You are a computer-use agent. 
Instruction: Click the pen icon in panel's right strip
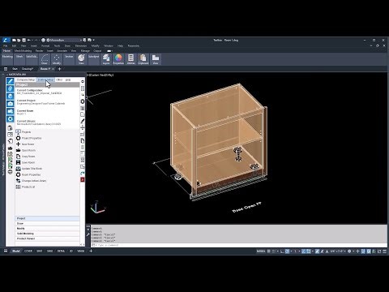point(83,121)
